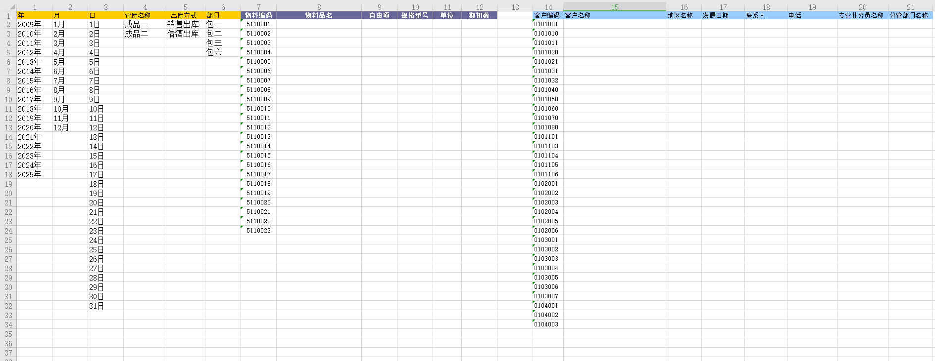Select column header 17
Image resolution: width=935 pixels, height=361 pixels.
pos(723,7)
